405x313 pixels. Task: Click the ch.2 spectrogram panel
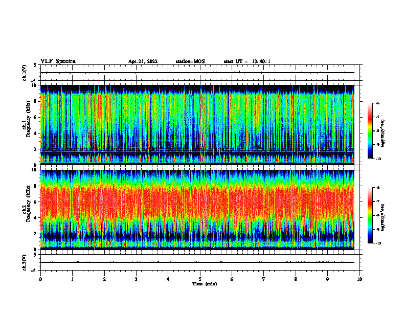pos(197,210)
